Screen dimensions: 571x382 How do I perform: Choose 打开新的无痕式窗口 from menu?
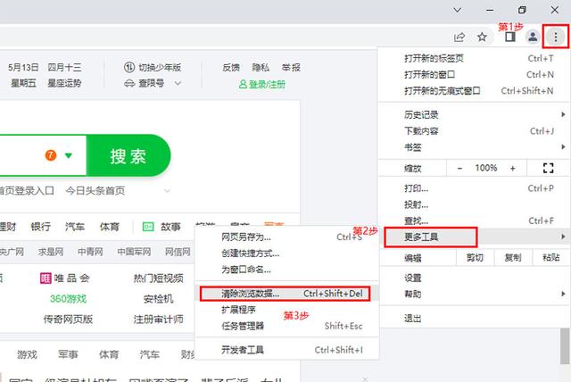pyautogui.click(x=443, y=90)
